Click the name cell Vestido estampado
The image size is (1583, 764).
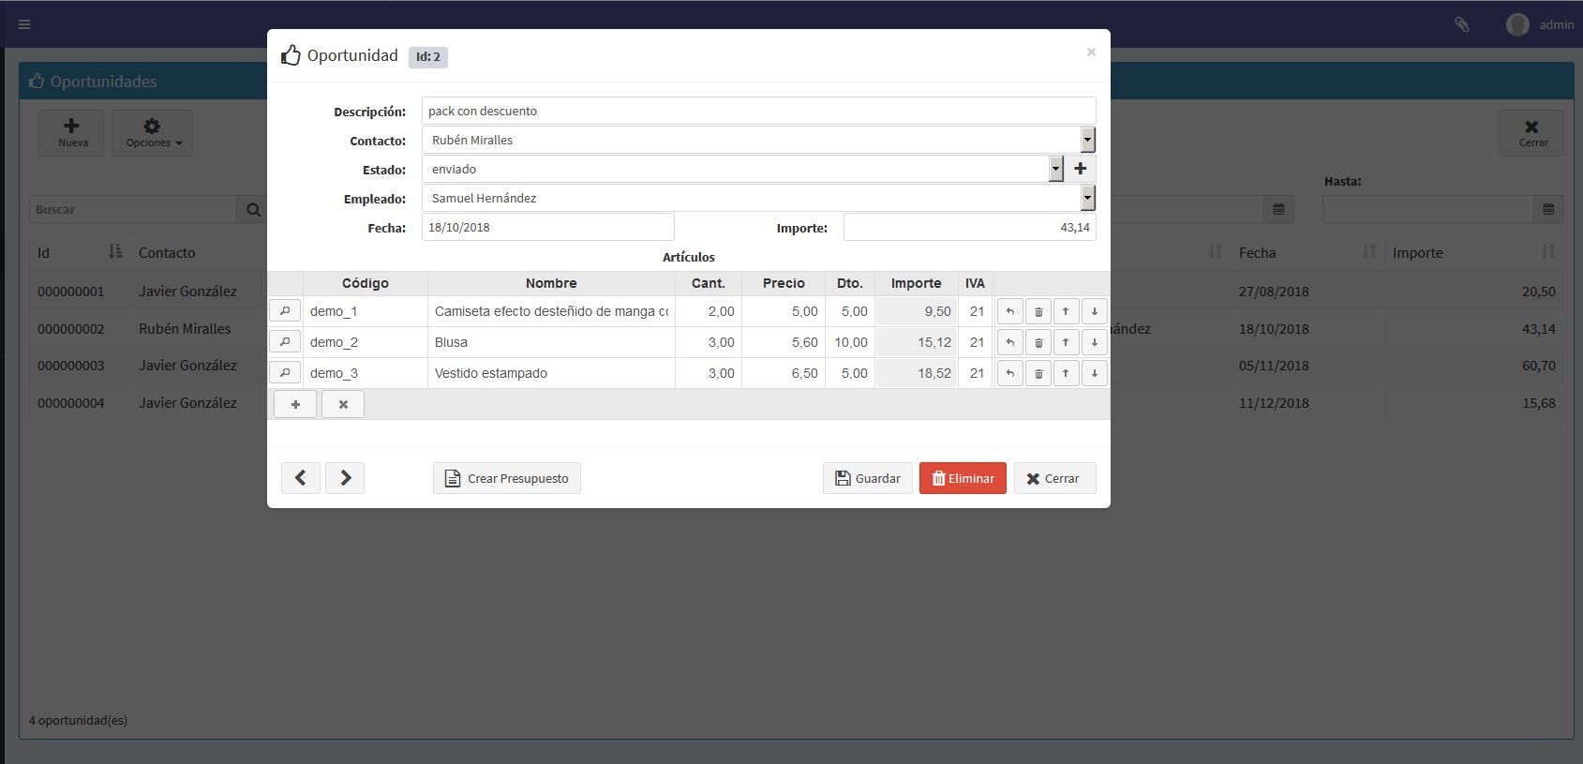coord(551,373)
